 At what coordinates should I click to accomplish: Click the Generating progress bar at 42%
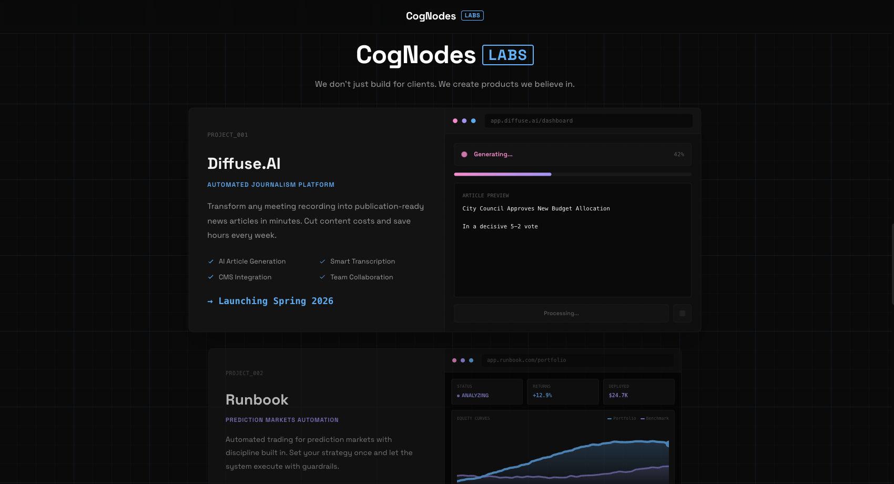[x=502, y=174]
